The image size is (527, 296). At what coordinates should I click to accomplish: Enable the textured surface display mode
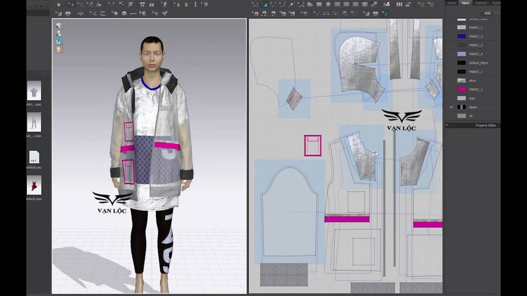click(x=58, y=41)
